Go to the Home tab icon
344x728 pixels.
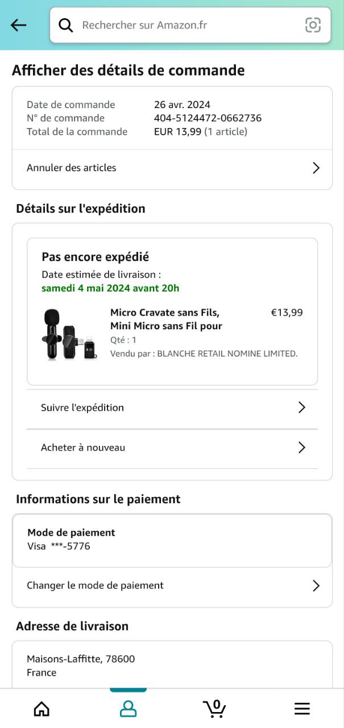tap(42, 708)
